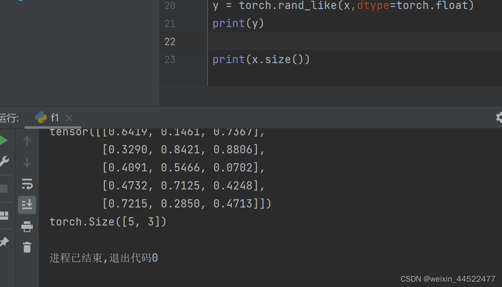
Task: Click output row 0.4732, 0.7125, 0.4248
Action: [184, 186]
